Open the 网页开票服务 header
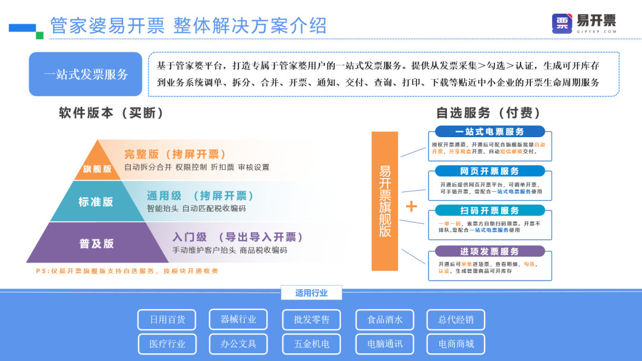 pos(490,171)
